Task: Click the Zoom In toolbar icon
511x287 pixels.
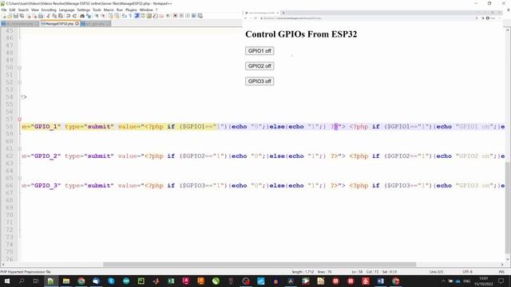Action: tap(97, 16)
